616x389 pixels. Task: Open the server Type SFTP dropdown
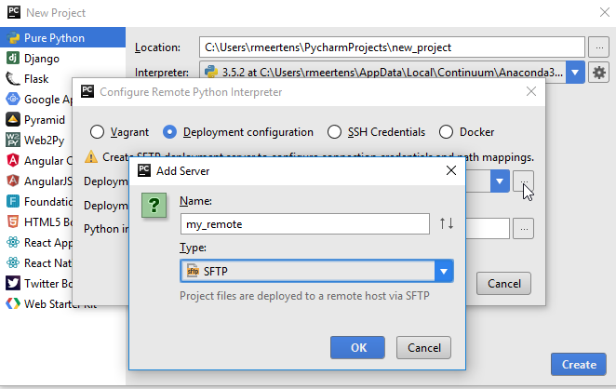(445, 271)
